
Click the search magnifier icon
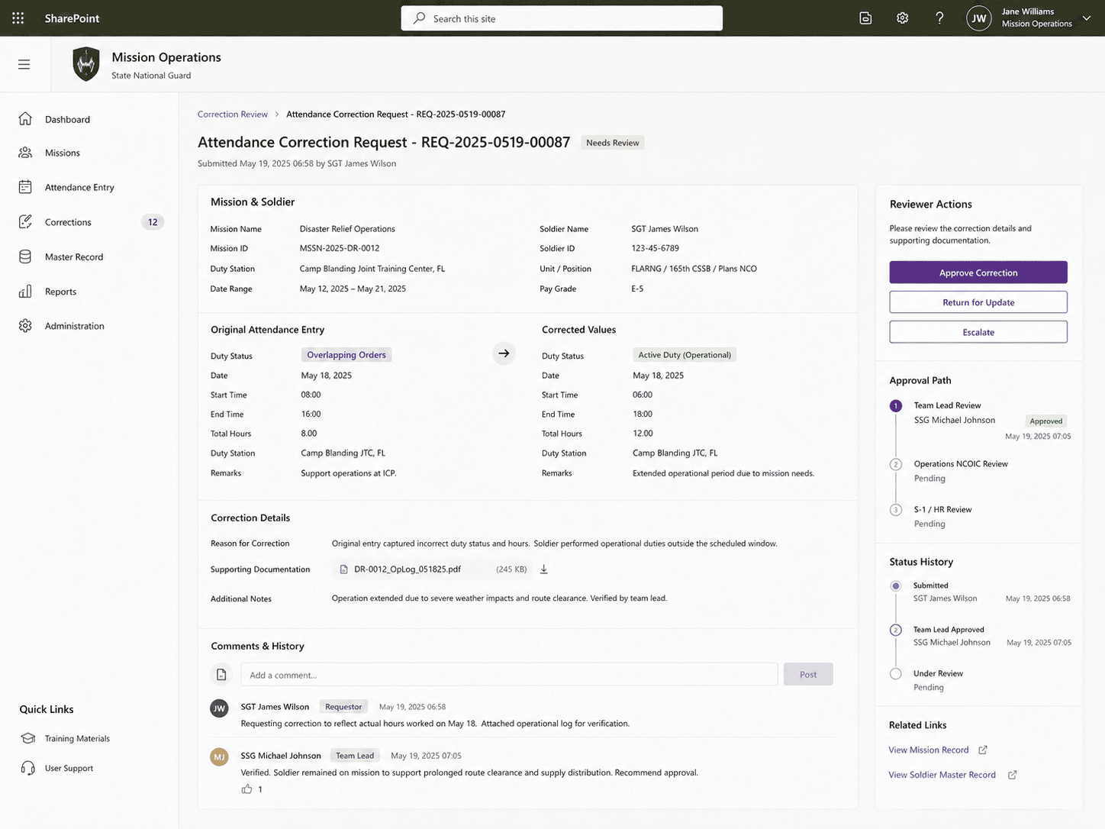[419, 18]
